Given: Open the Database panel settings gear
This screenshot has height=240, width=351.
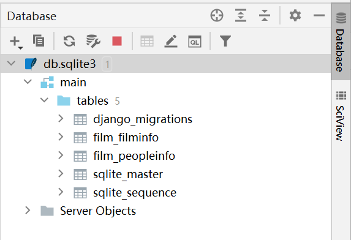Looking at the screenshot, I should coord(295,15).
